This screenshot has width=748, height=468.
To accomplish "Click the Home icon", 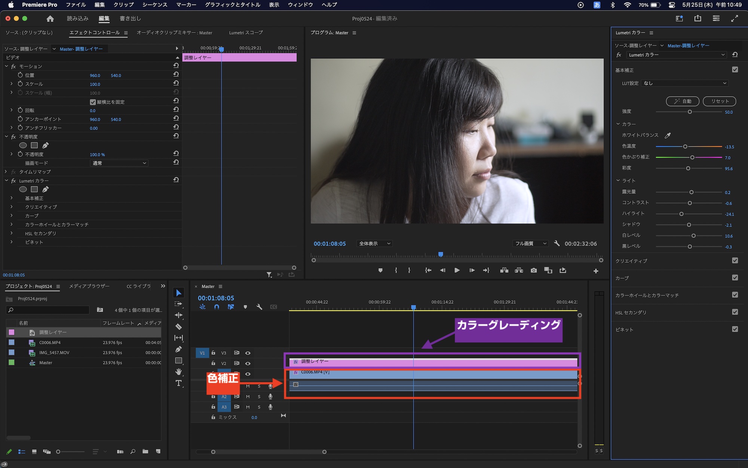I will pyautogui.click(x=50, y=19).
